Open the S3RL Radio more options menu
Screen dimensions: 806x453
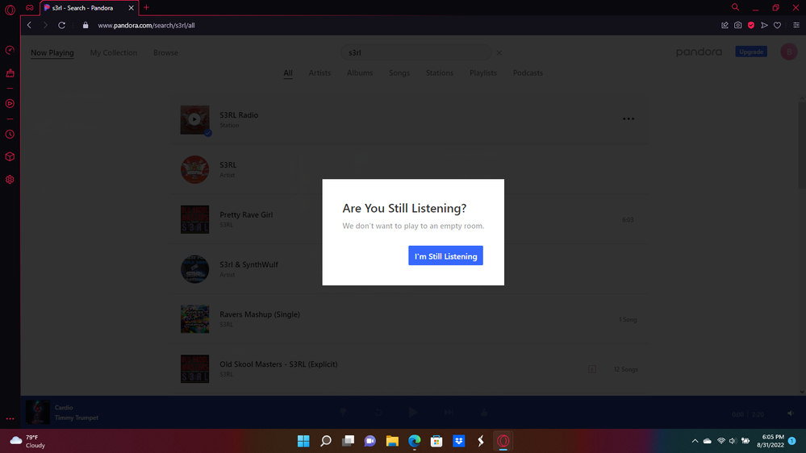[629, 119]
